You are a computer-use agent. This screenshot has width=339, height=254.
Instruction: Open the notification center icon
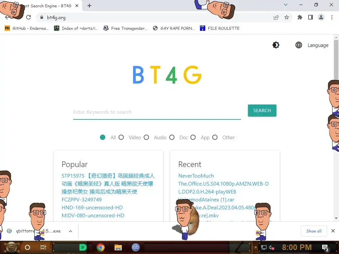tap(325, 248)
